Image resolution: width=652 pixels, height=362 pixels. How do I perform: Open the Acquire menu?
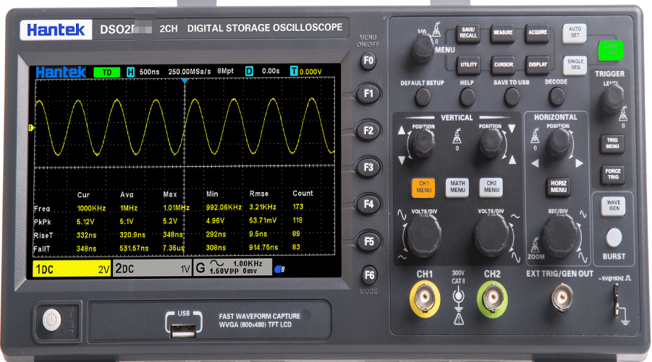[538, 33]
